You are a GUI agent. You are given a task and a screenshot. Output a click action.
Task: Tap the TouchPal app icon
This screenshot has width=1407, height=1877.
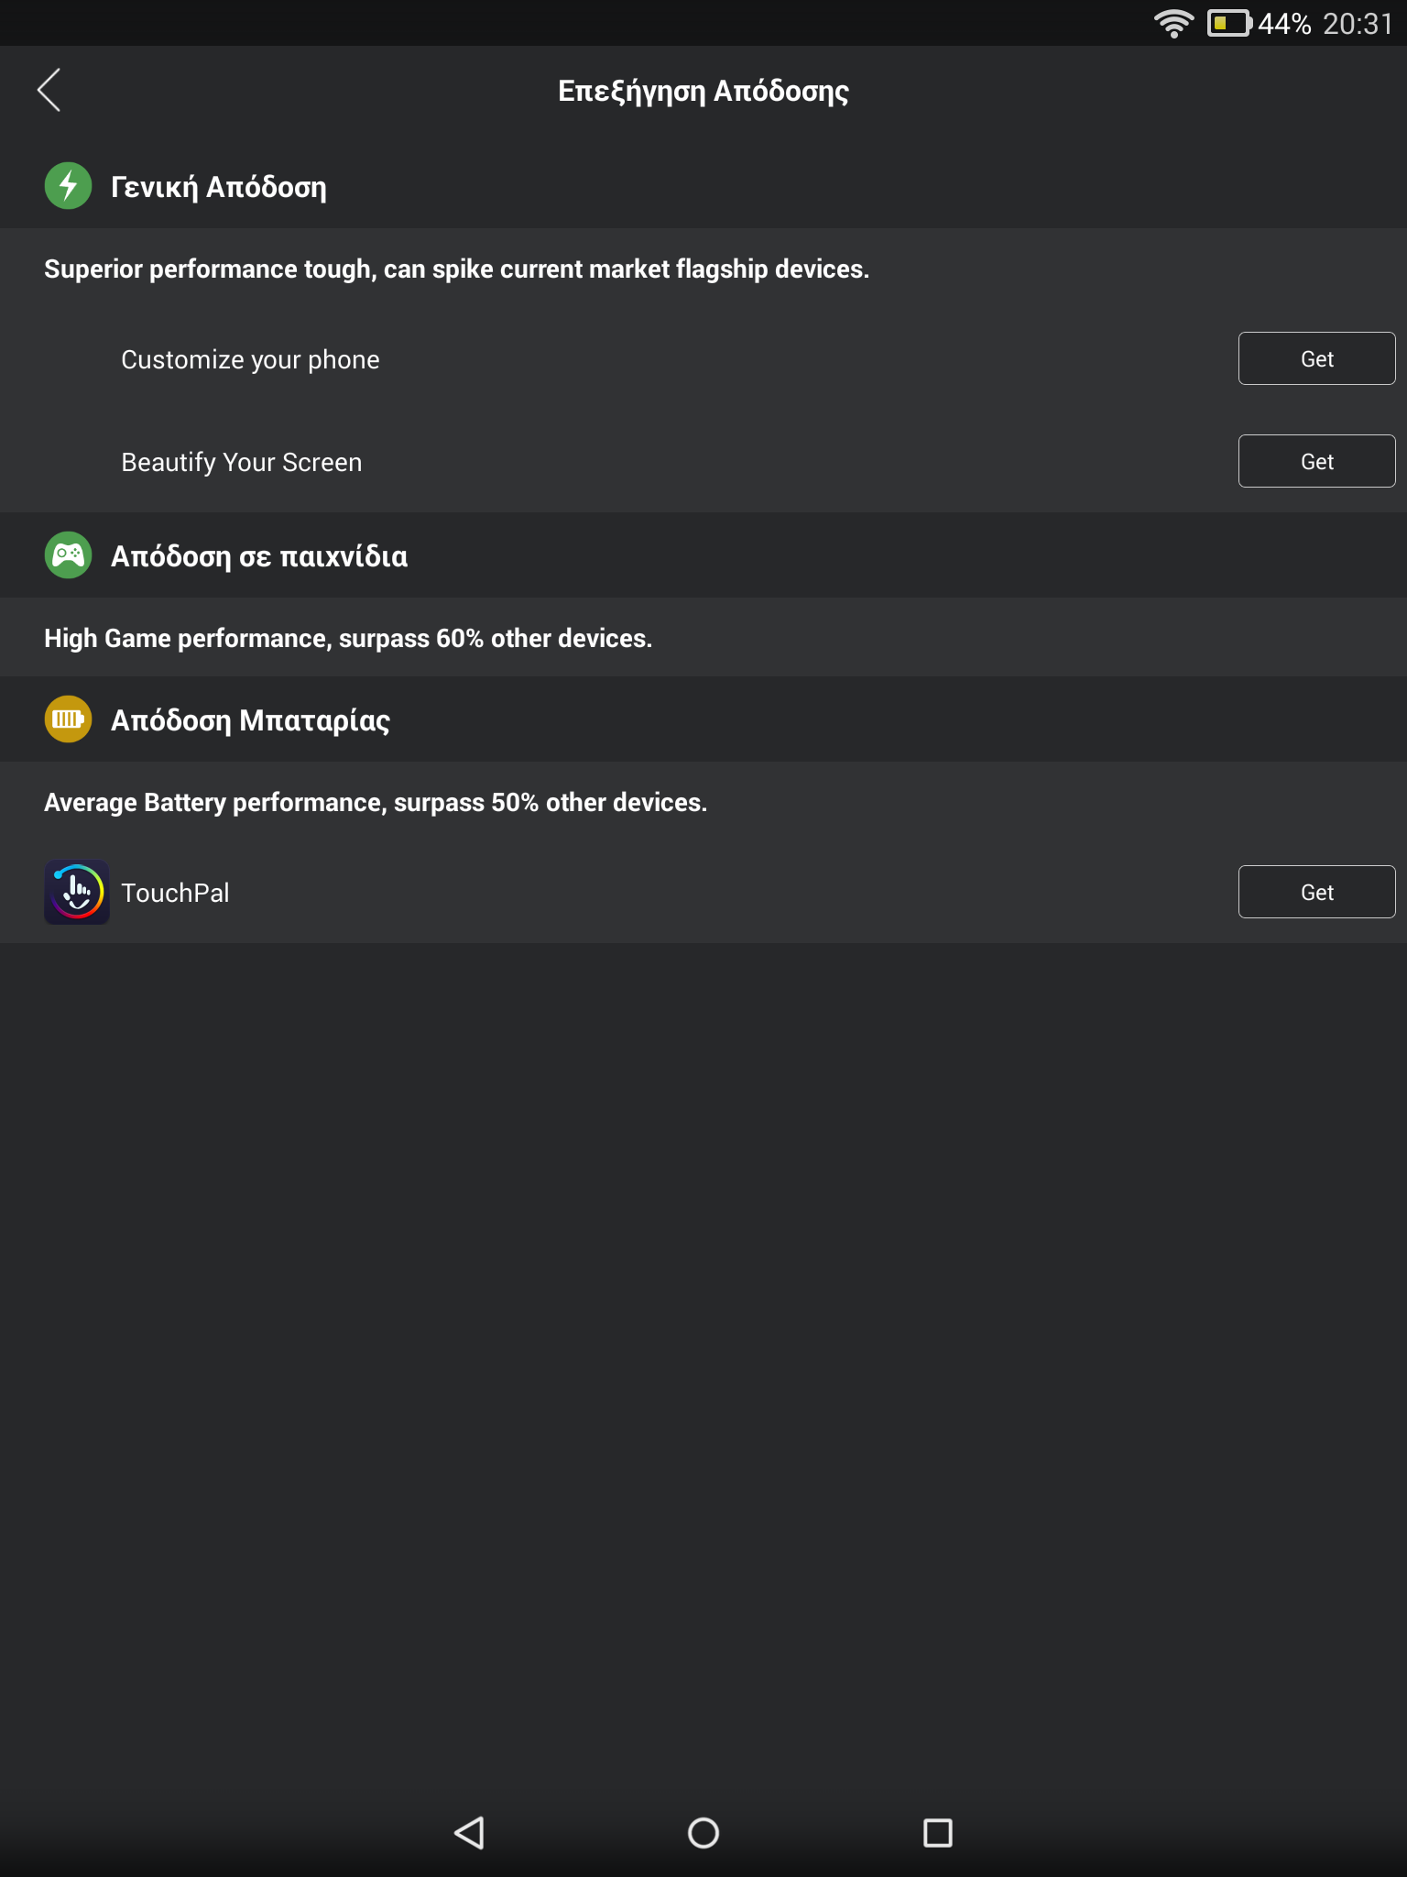77,892
